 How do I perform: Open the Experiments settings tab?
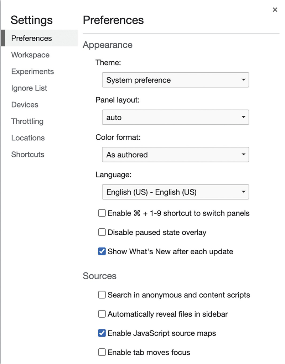tap(32, 72)
